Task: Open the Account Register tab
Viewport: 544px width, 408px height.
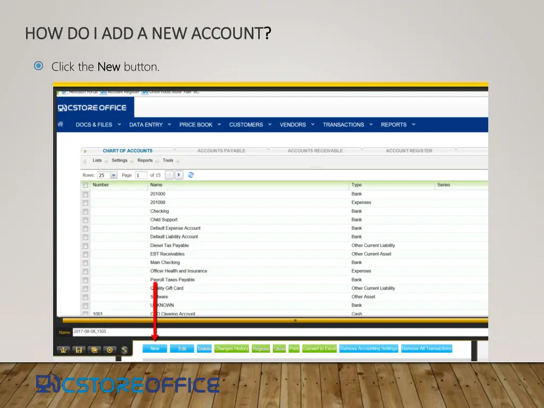Action: pos(409,151)
